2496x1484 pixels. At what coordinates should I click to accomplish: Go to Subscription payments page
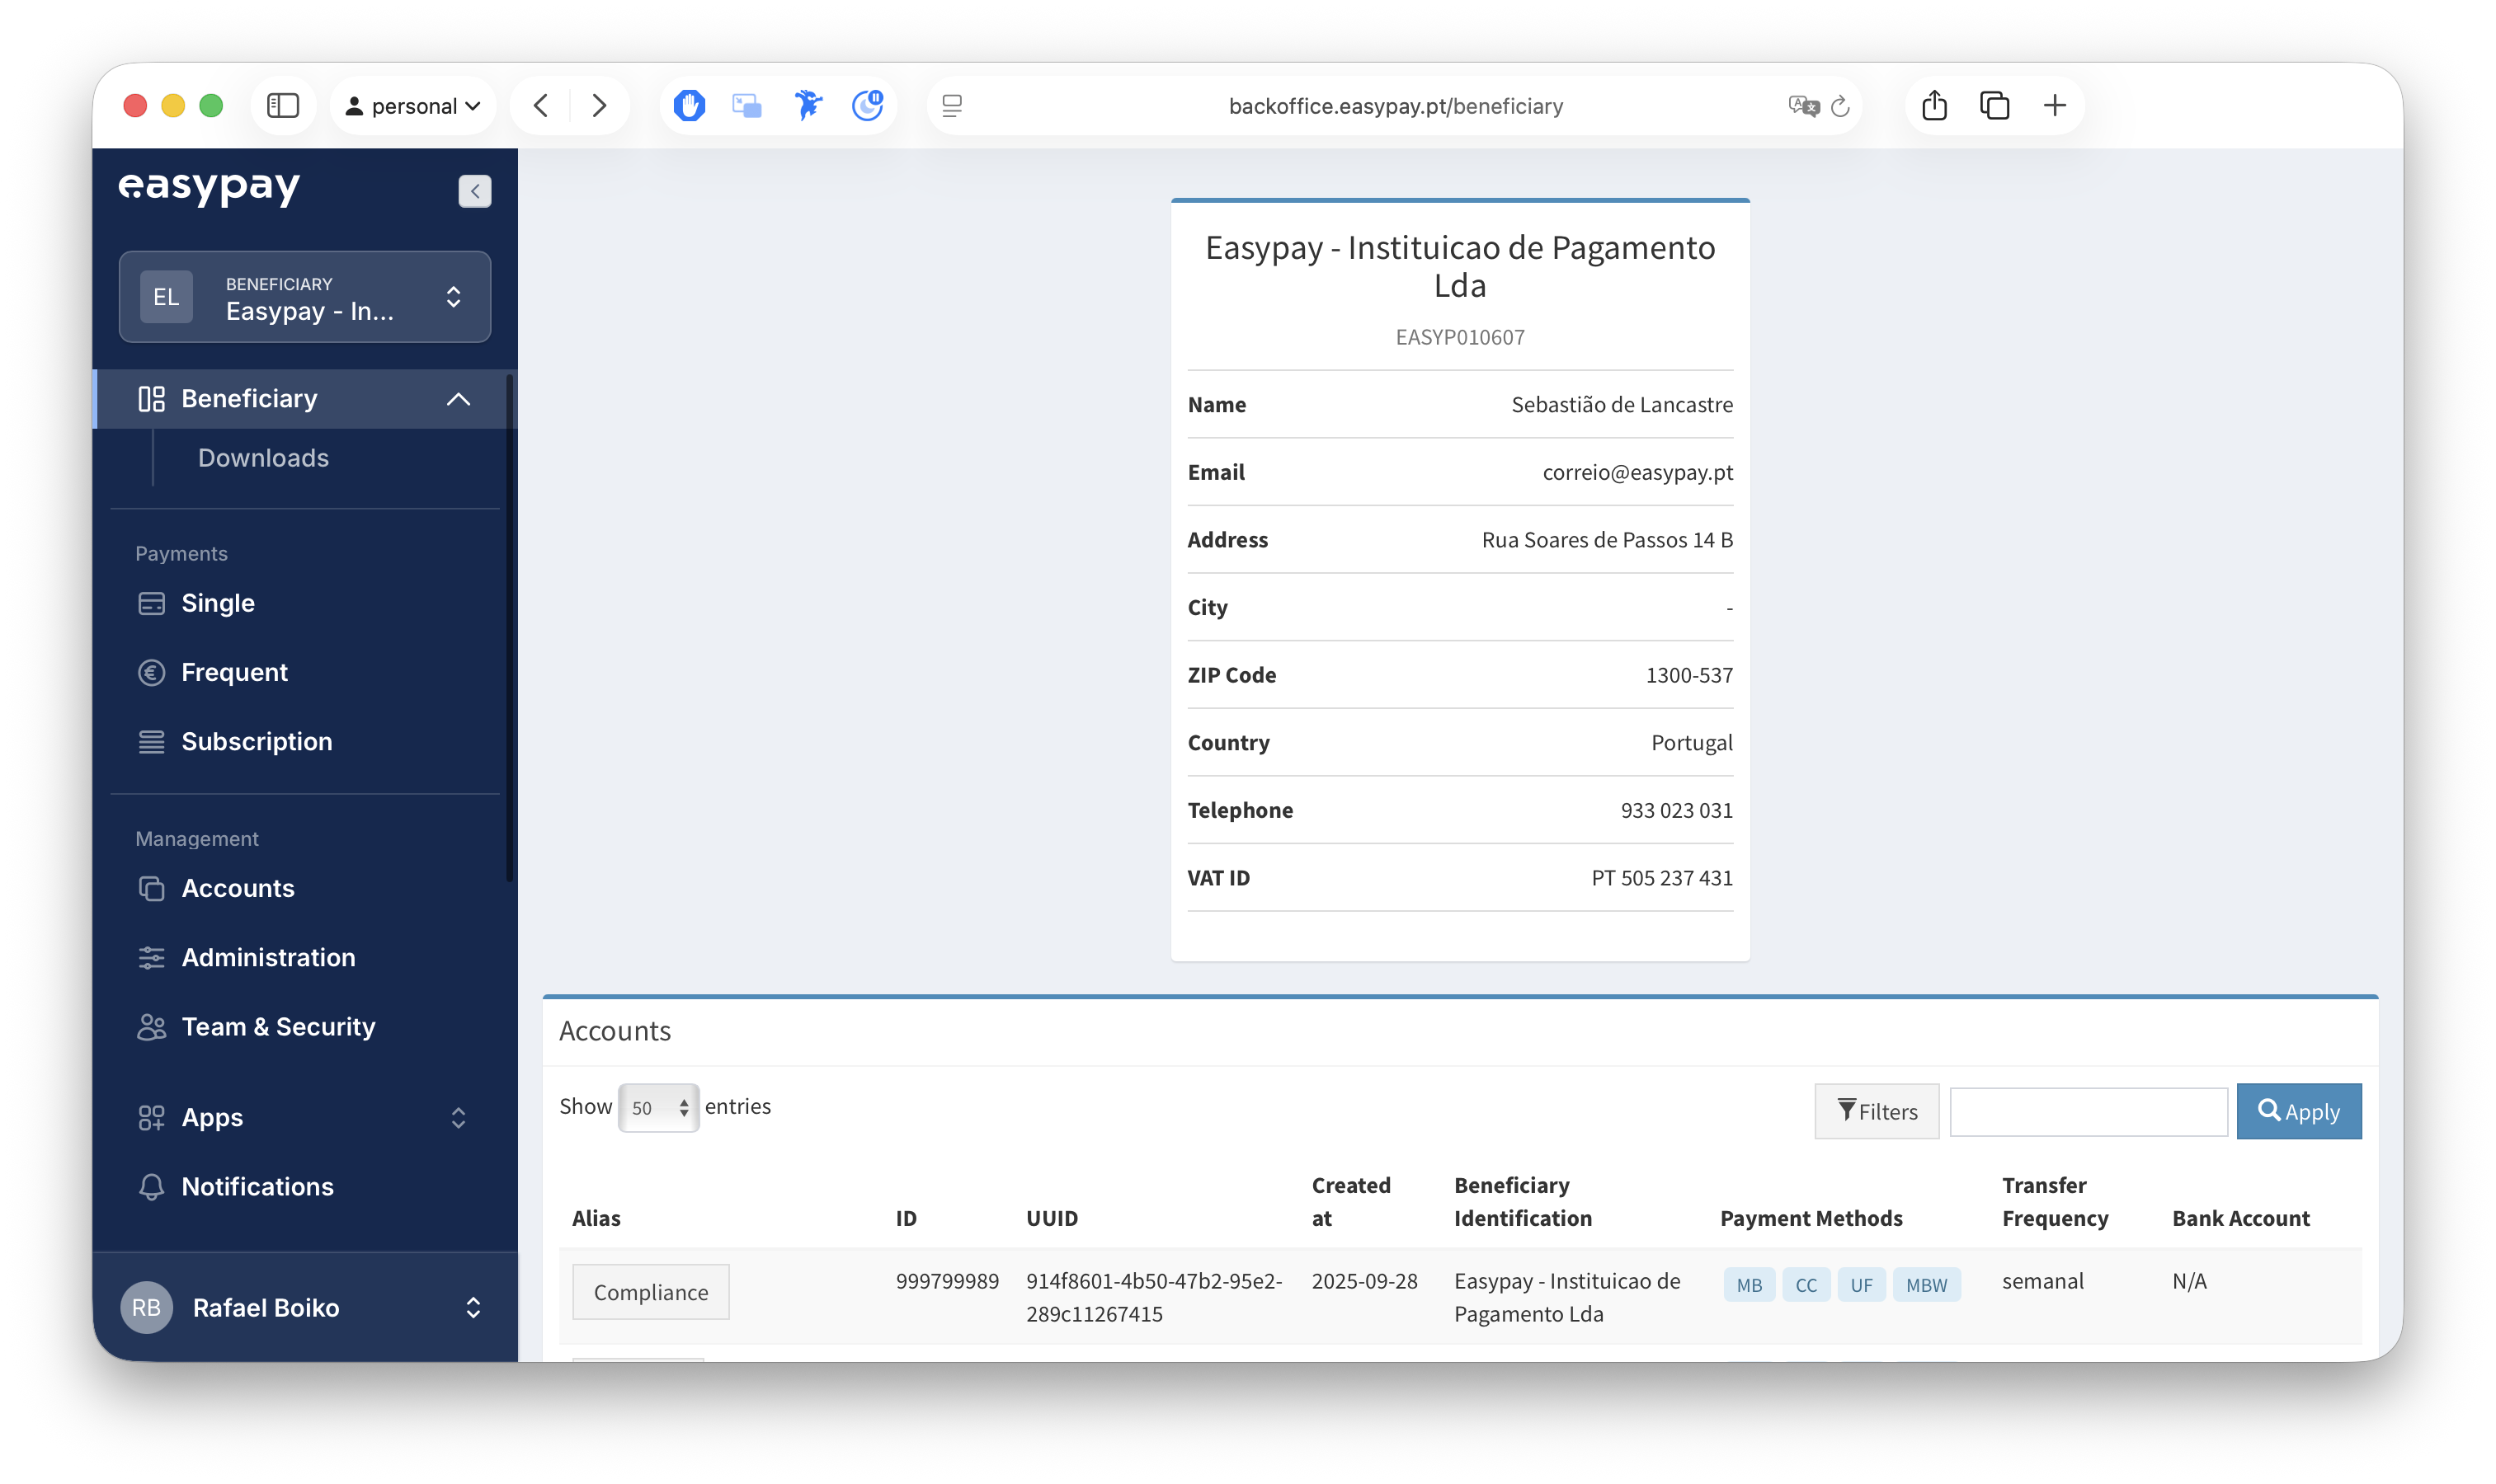click(256, 741)
